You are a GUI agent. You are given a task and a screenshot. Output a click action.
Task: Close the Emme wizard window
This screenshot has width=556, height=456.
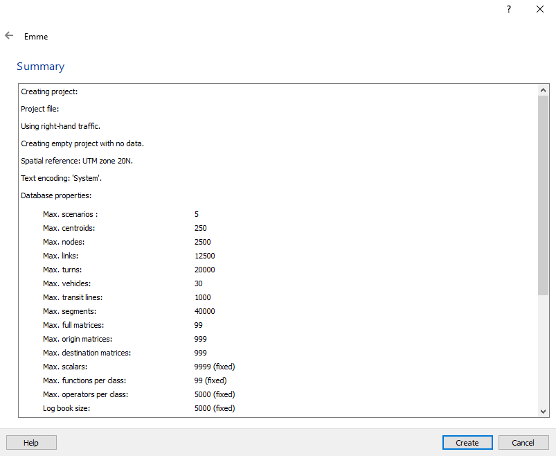(x=540, y=10)
